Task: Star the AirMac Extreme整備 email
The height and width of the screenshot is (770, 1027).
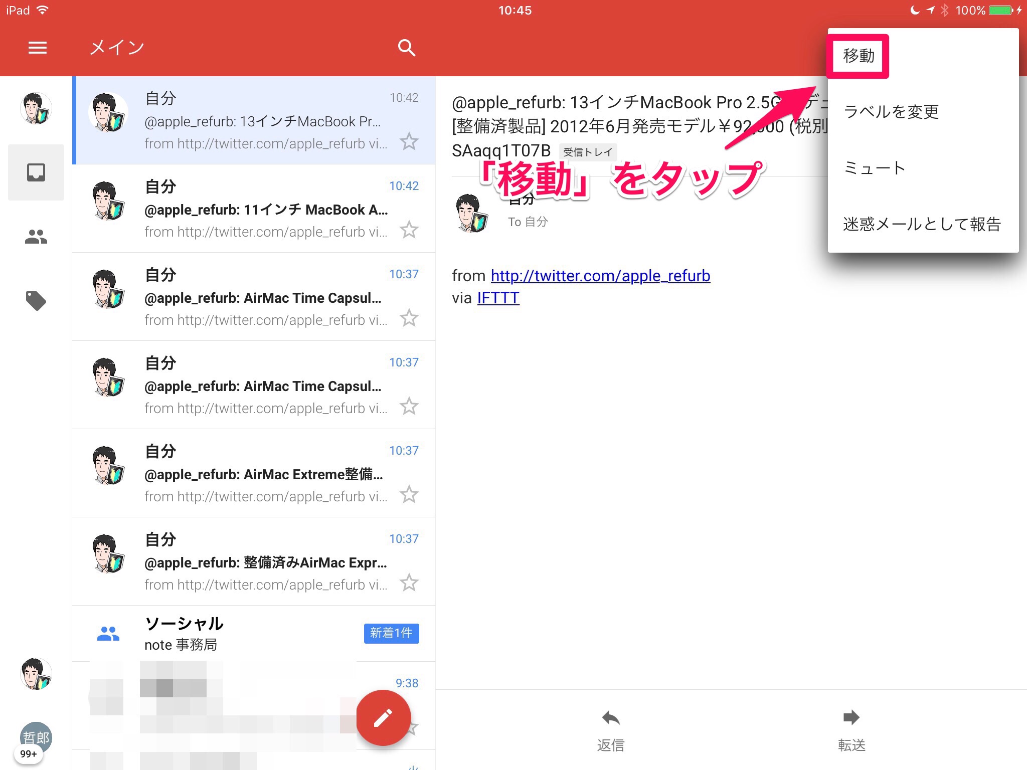Action: tap(409, 494)
